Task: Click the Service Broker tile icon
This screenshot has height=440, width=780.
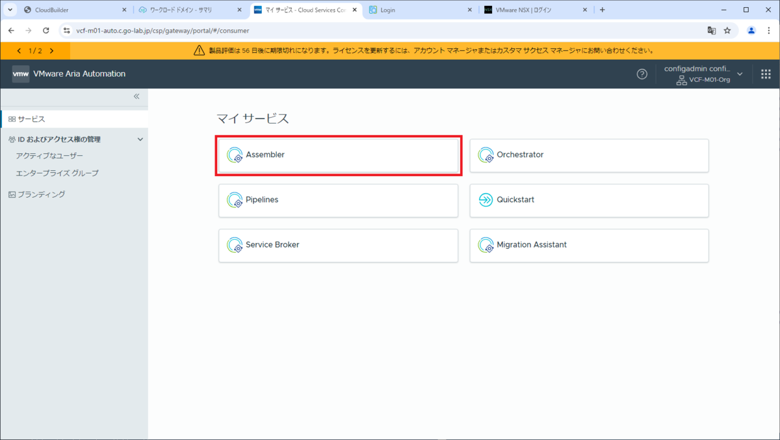Action: click(235, 245)
